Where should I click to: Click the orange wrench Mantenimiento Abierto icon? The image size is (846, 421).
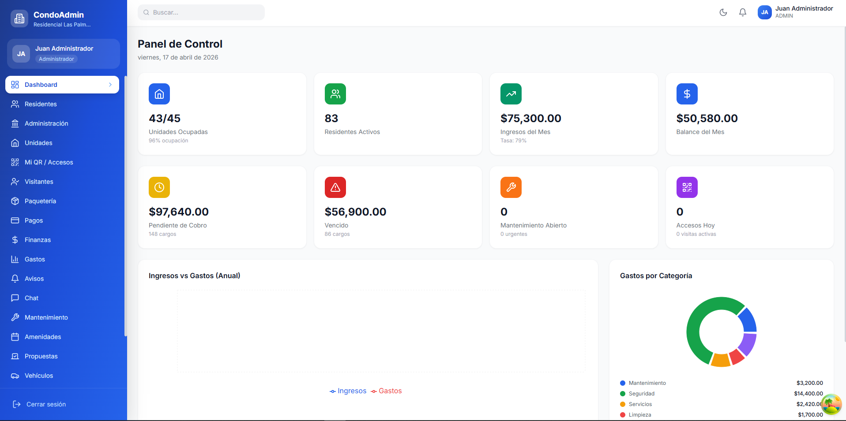click(511, 187)
